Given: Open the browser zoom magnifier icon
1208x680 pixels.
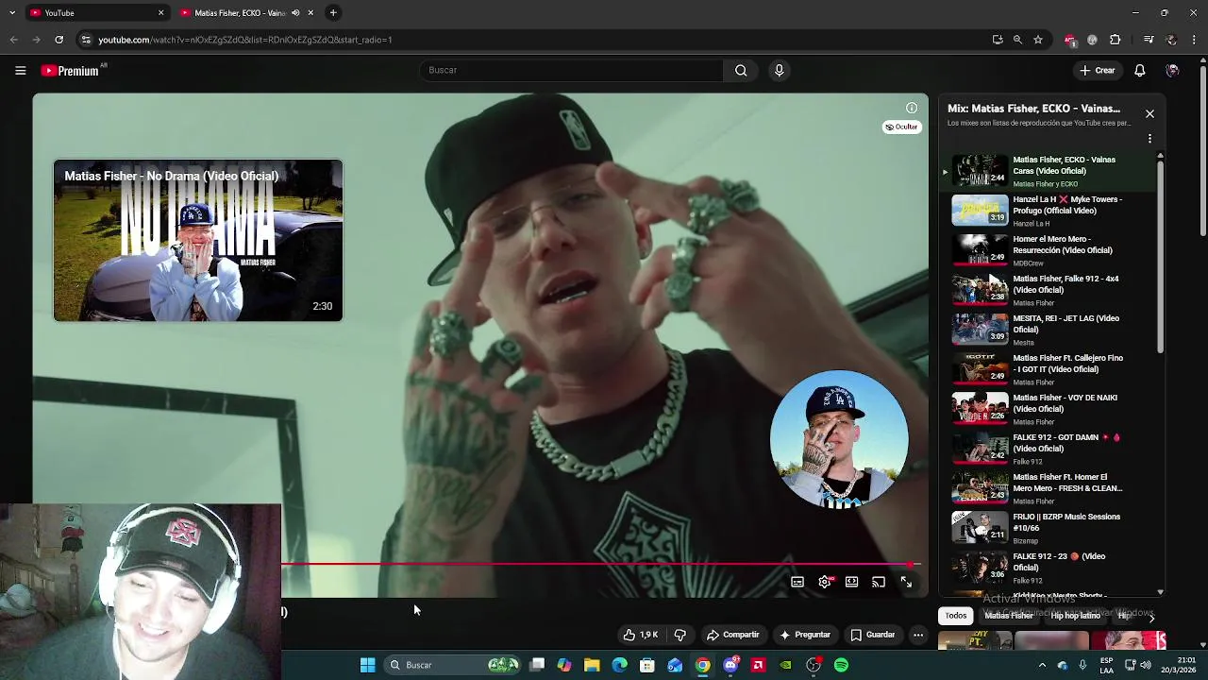Looking at the screenshot, I should [1017, 40].
